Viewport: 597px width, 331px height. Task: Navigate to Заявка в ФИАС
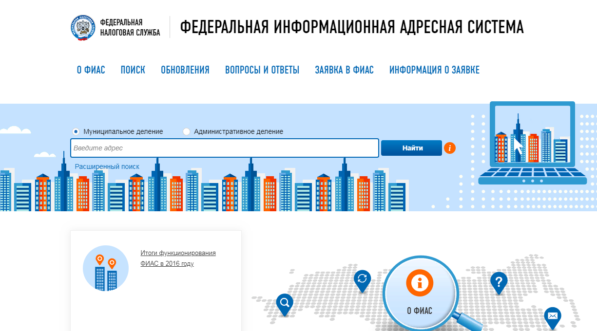tap(344, 70)
